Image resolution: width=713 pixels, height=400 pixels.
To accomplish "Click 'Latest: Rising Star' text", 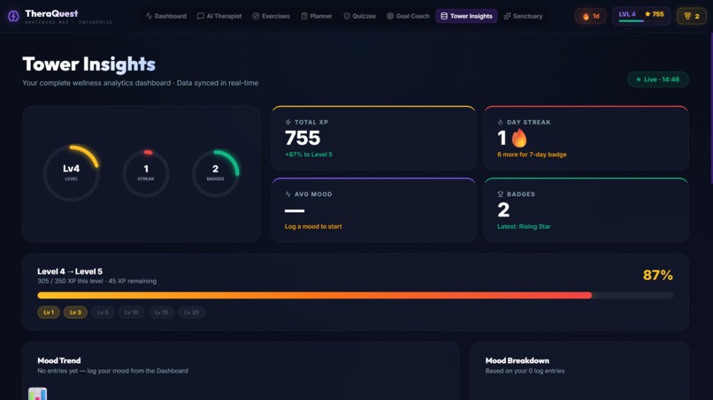I will pyautogui.click(x=524, y=226).
